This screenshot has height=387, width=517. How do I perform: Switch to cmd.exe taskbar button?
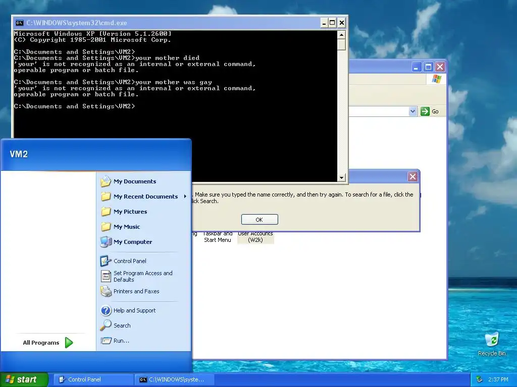click(x=175, y=379)
